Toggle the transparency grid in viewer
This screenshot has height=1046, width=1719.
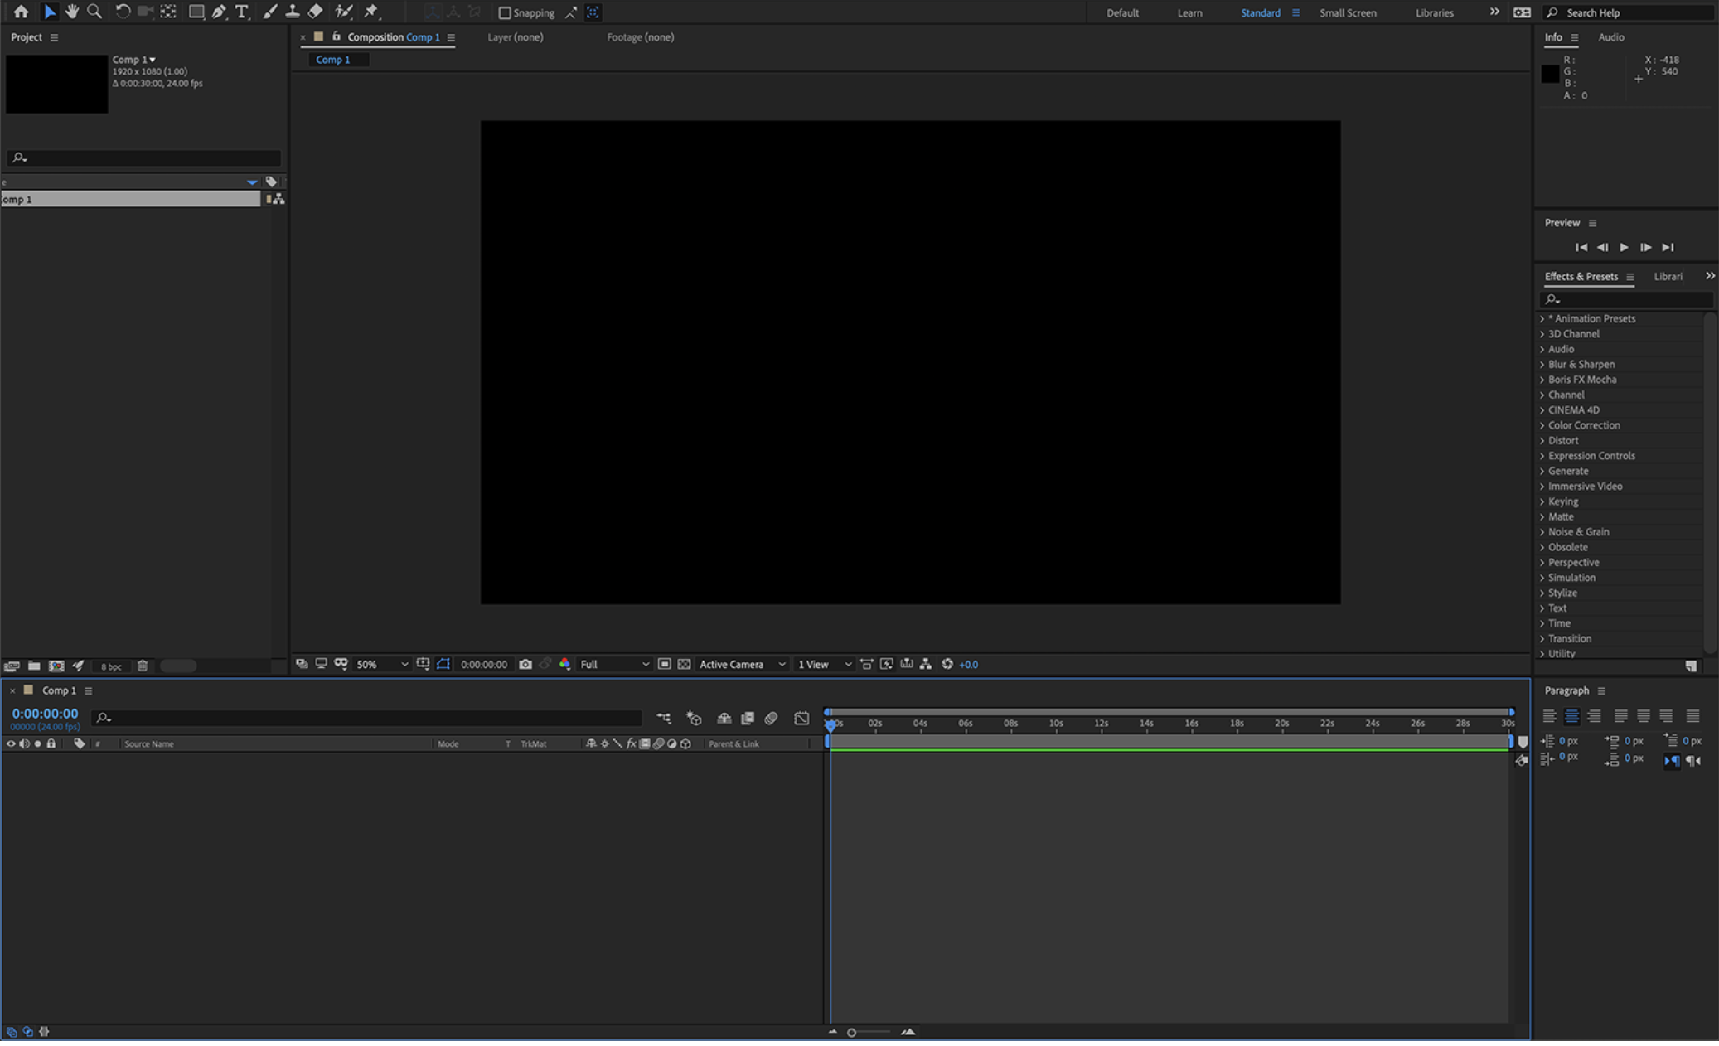click(x=684, y=664)
